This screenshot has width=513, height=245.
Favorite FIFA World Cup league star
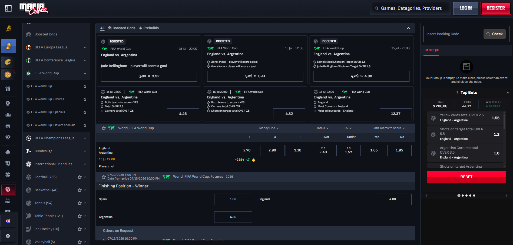click(x=85, y=86)
